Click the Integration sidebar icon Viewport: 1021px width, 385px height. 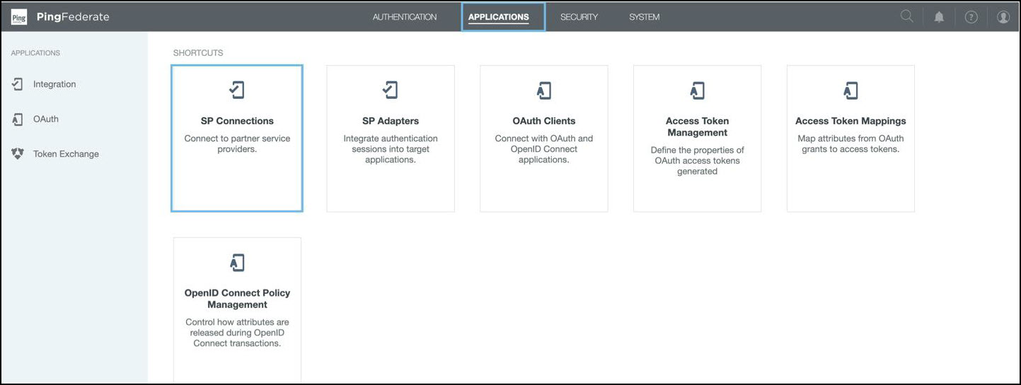tap(18, 84)
